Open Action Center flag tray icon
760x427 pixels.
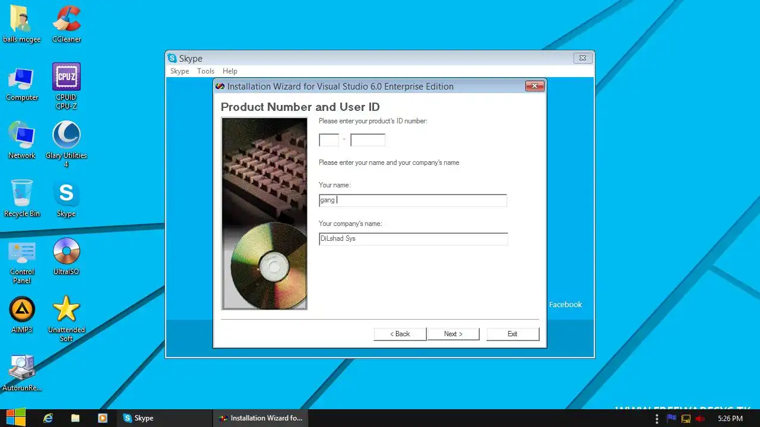672,418
